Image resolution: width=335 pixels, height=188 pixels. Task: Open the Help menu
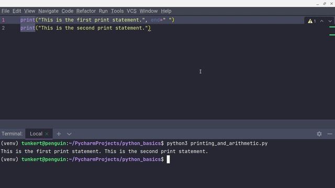[166, 11]
